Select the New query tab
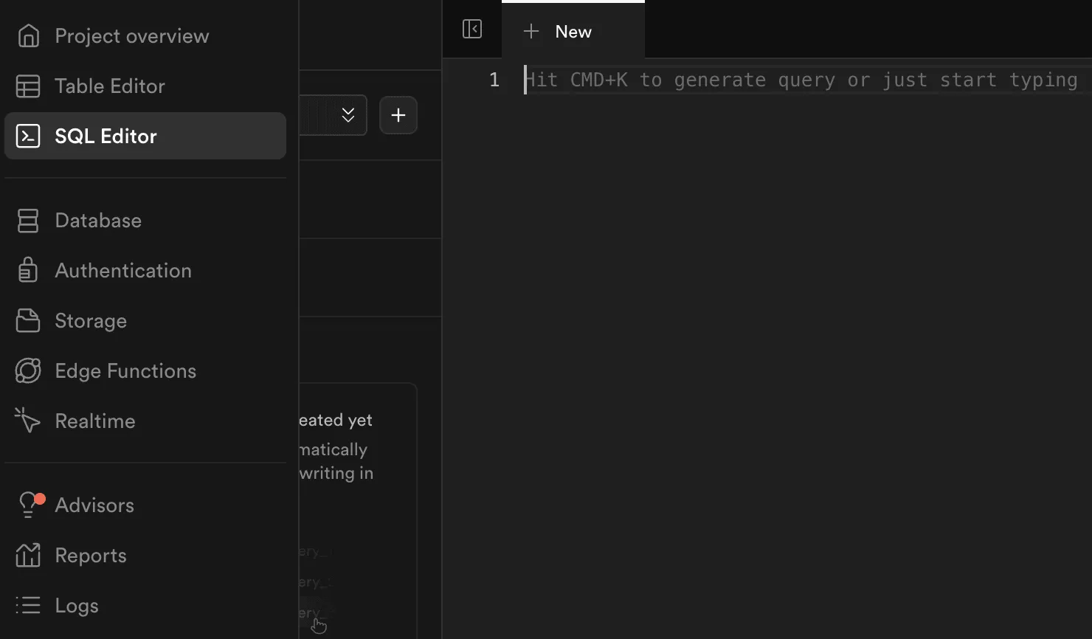The image size is (1092, 639). [x=572, y=31]
